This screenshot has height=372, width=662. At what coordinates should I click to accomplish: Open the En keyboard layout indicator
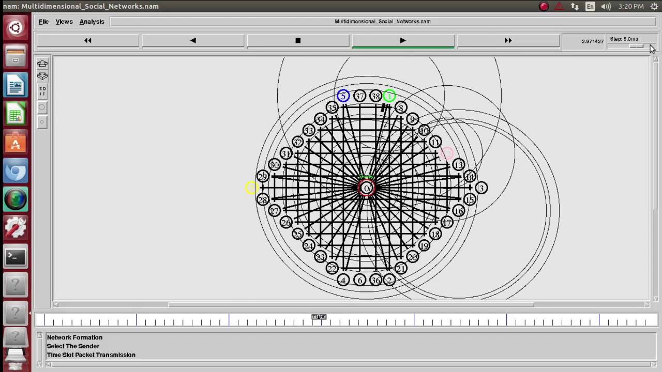(x=590, y=6)
